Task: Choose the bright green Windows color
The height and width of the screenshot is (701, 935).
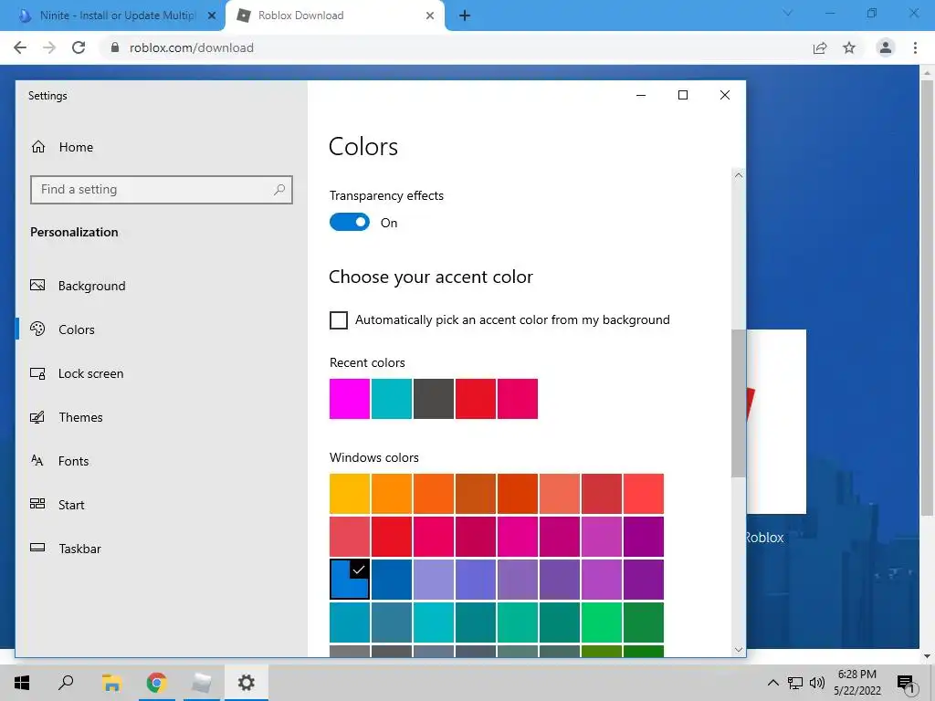Action: pos(602,623)
